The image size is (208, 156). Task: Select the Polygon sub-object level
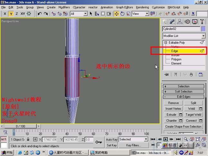[176, 59]
